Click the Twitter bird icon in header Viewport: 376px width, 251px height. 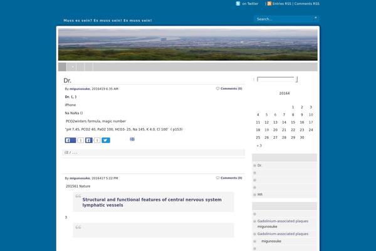coord(238,4)
